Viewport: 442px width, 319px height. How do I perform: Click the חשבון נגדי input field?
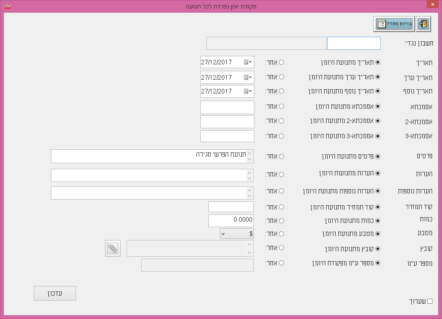tap(353, 43)
